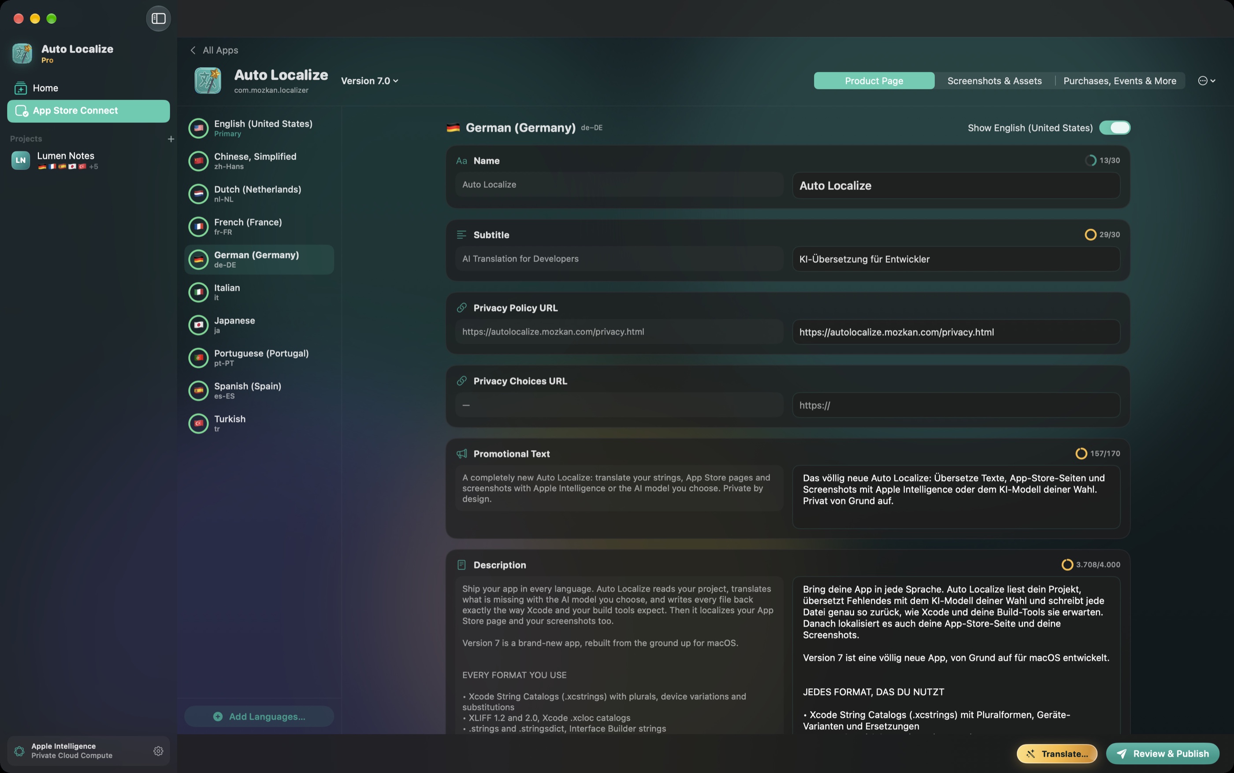Image resolution: width=1234 pixels, height=773 pixels.
Task: Select Portuguese (Portugal) language
Action: (259, 358)
